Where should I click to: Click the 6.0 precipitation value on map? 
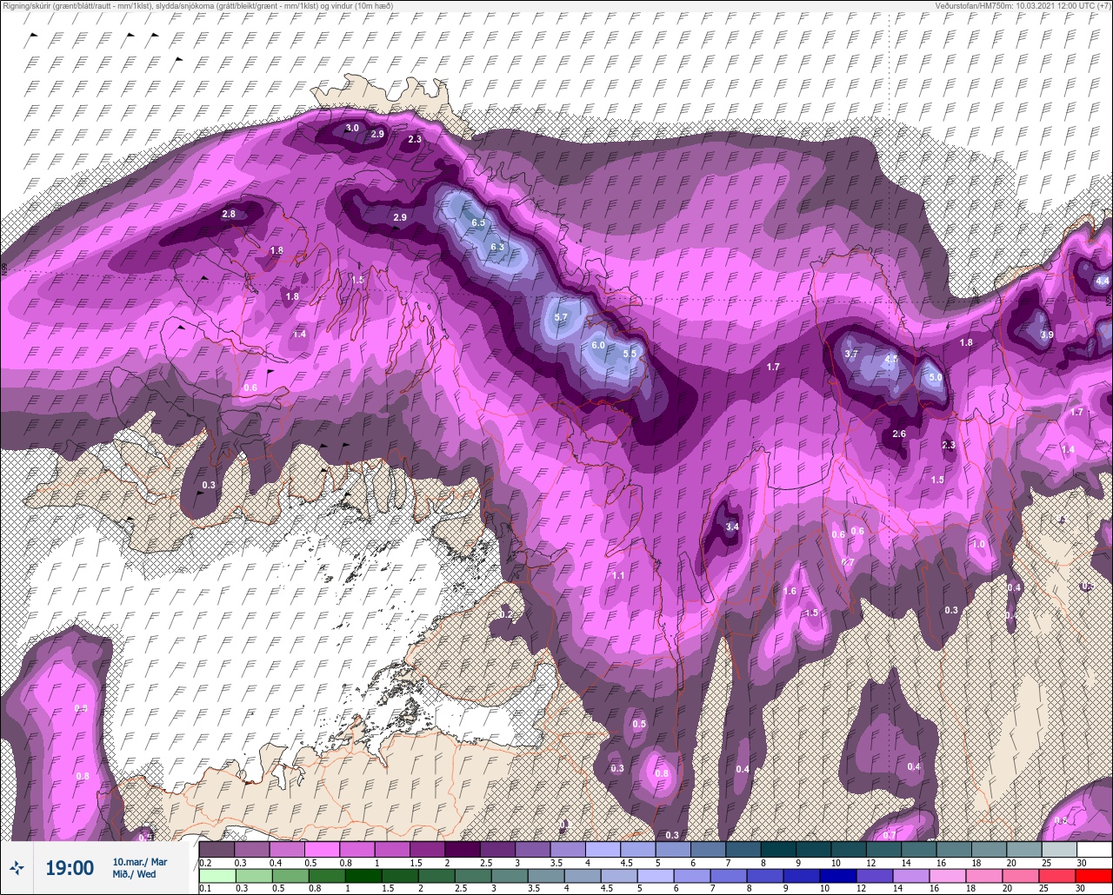[x=597, y=345]
